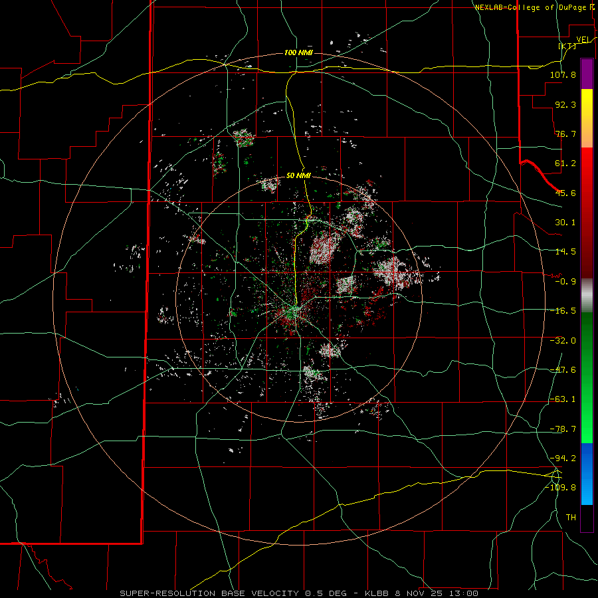Viewport: 598px width, 598px height.
Task: Click the VEL legend title
Action: click(x=583, y=40)
